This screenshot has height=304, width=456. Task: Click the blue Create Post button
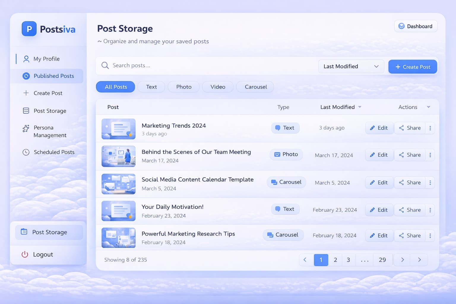point(412,67)
